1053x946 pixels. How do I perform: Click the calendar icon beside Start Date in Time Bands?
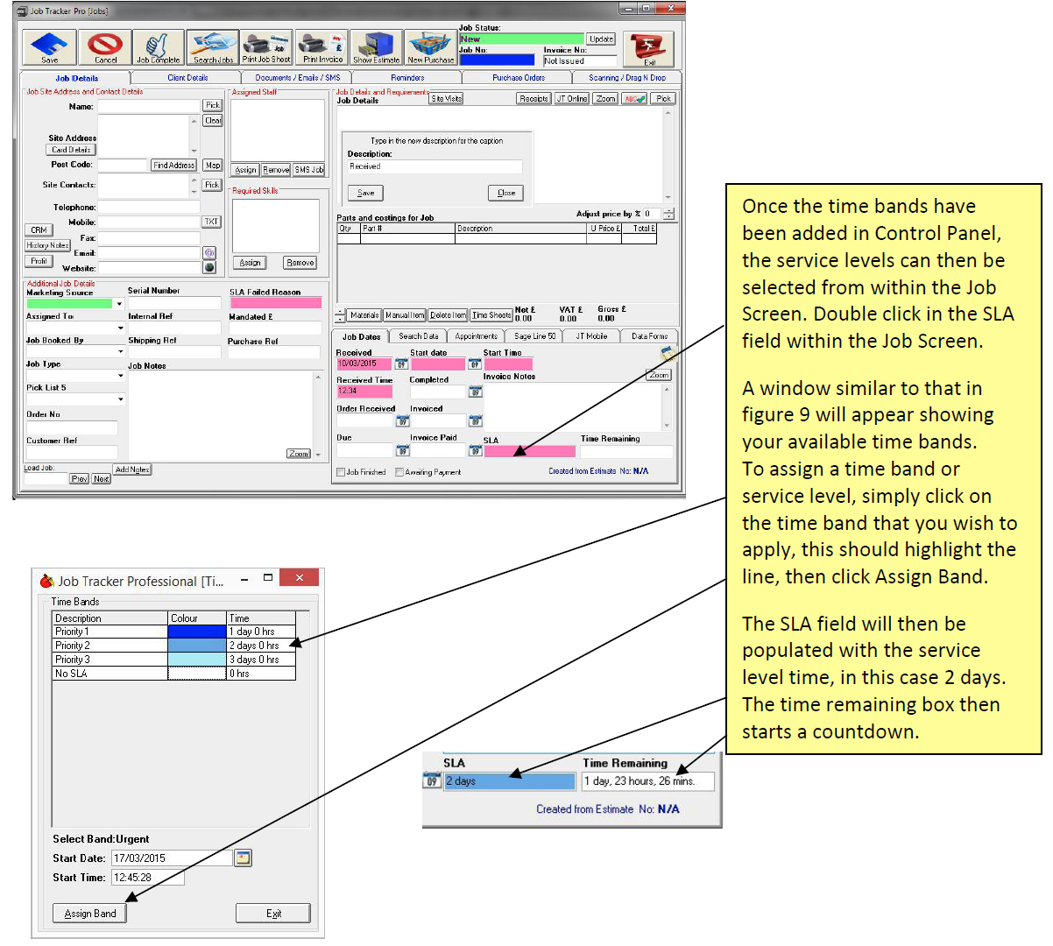coord(243,858)
